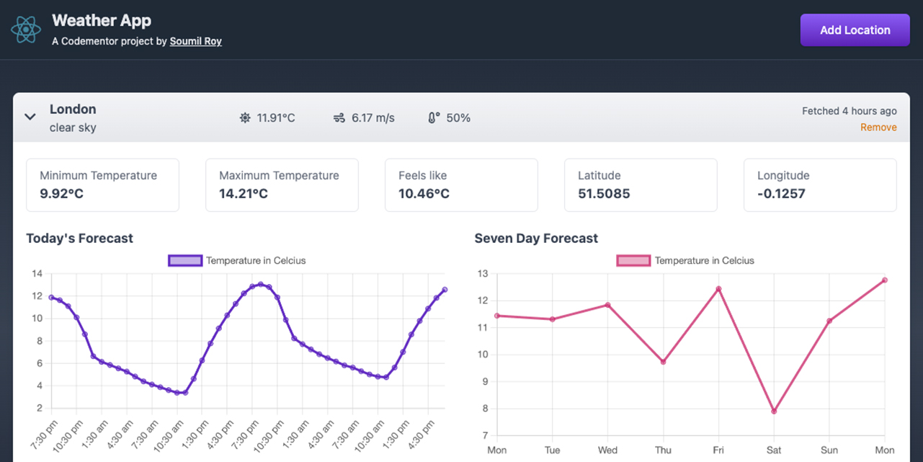Click the Add Location button

(855, 30)
